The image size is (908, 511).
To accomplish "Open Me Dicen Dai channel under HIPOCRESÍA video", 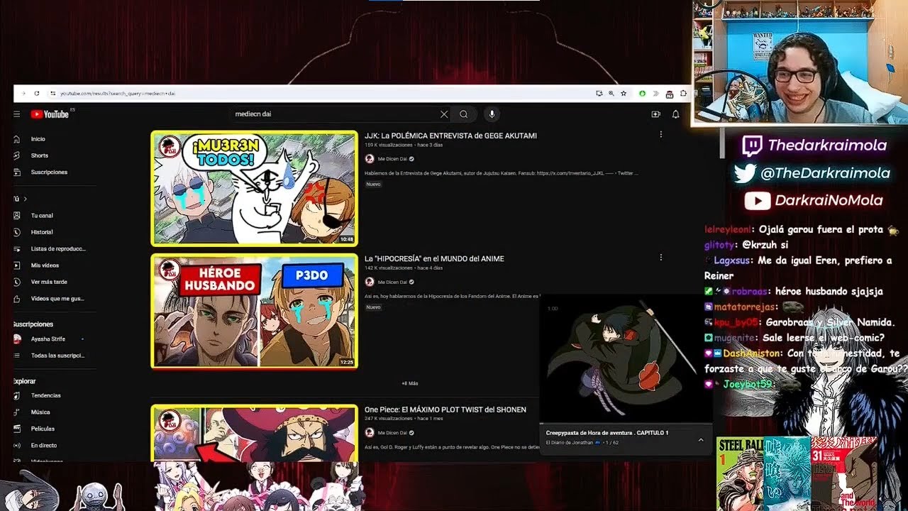I will [x=392, y=282].
